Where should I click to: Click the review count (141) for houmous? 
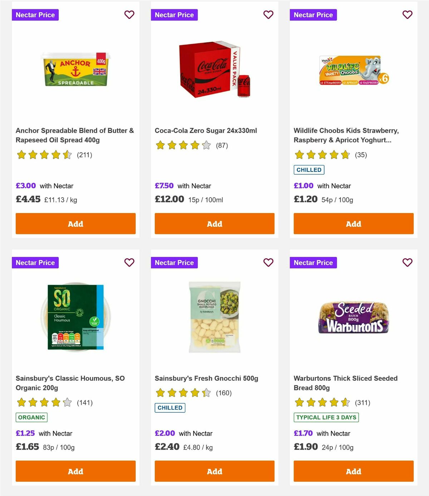(84, 403)
